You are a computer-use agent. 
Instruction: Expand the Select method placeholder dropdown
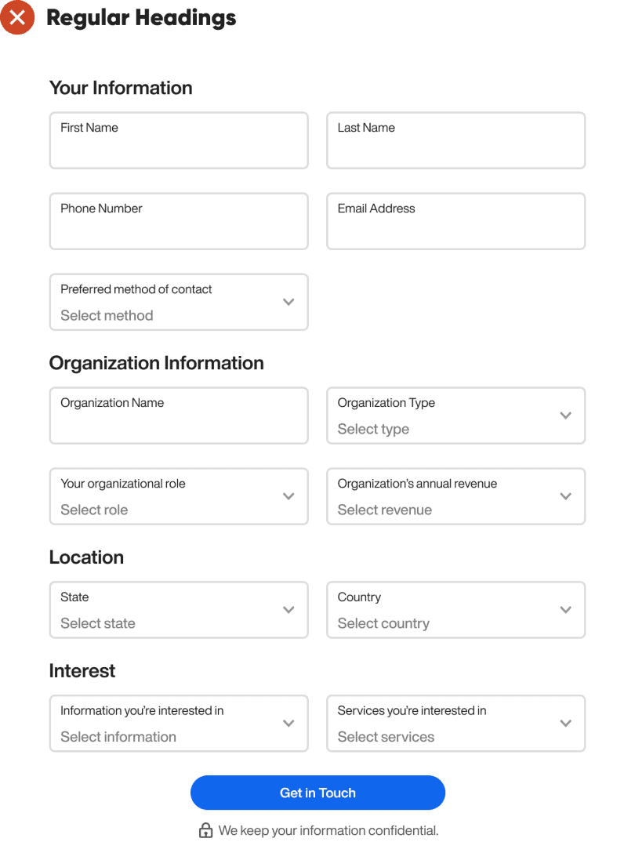(x=179, y=302)
